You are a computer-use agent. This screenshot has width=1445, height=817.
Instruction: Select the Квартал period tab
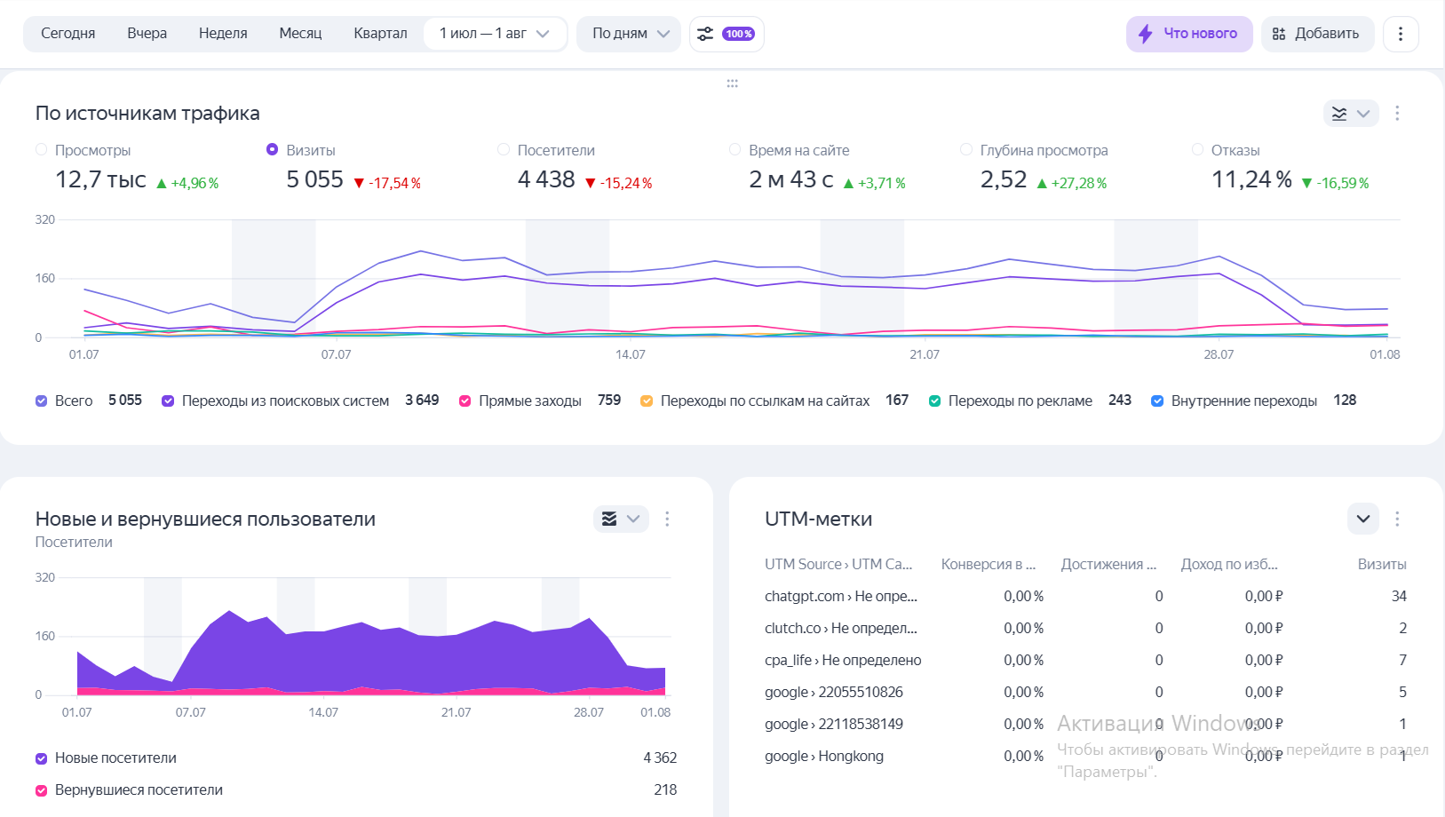380,34
